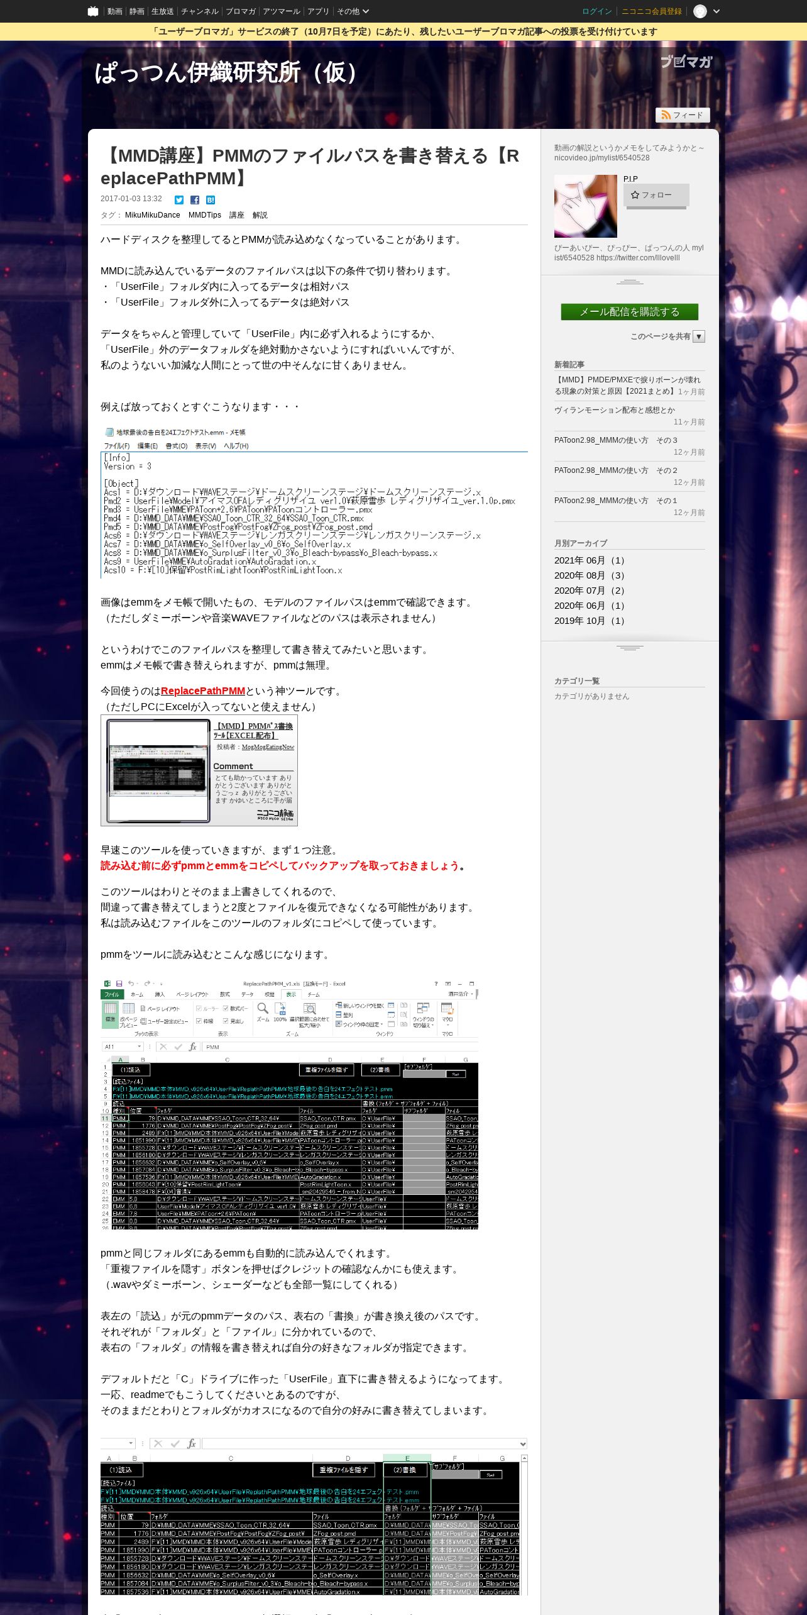Open PAToon2.98_MMMの使い方 その１

(616, 501)
